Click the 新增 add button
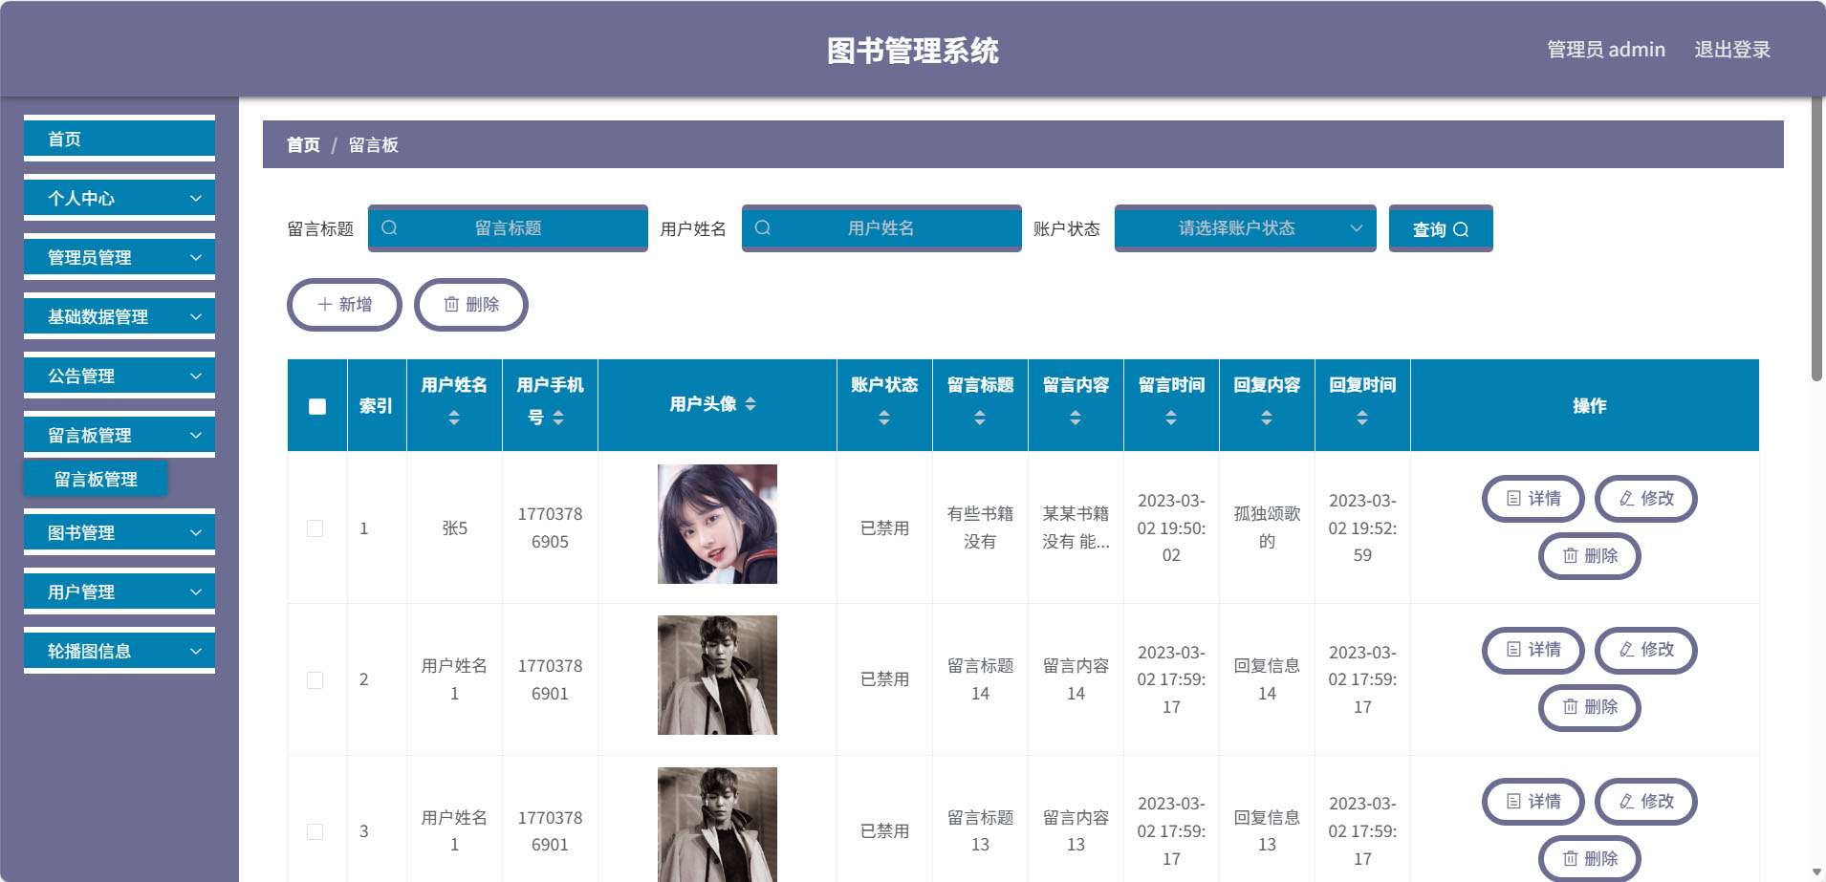 click(344, 305)
